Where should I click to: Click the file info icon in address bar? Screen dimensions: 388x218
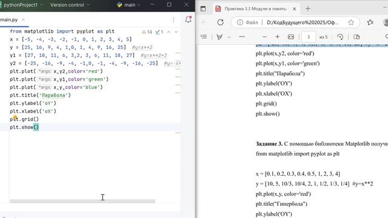[x=240, y=22]
